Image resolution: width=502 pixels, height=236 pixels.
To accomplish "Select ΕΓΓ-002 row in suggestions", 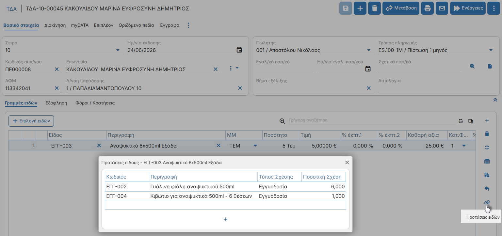I will tap(225, 187).
